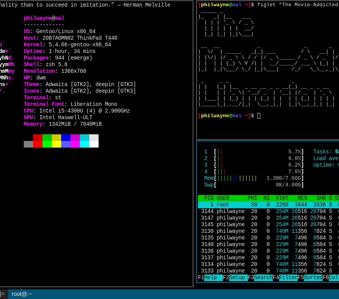Click the dark blue neofetch color block
This screenshot has width=339, height=299.
pos(66,137)
